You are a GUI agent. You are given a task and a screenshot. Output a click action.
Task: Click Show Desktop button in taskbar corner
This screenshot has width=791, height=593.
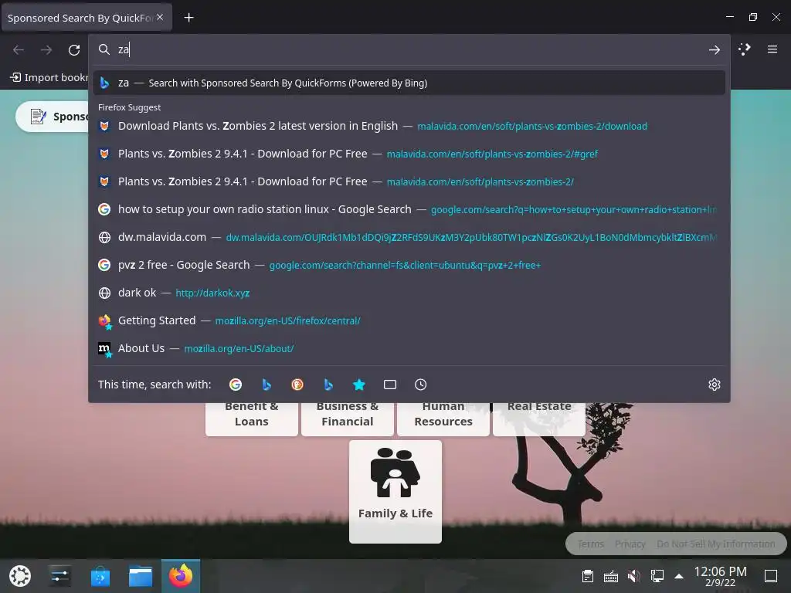771,576
